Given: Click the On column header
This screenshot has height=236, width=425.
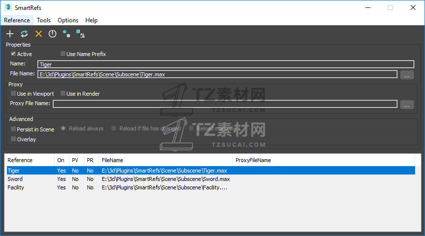Looking at the screenshot, I should tap(62, 160).
